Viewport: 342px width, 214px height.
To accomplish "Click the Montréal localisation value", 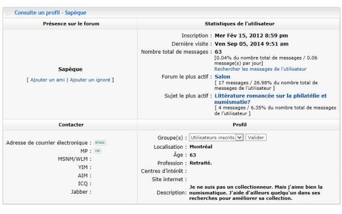I will 201,147.
